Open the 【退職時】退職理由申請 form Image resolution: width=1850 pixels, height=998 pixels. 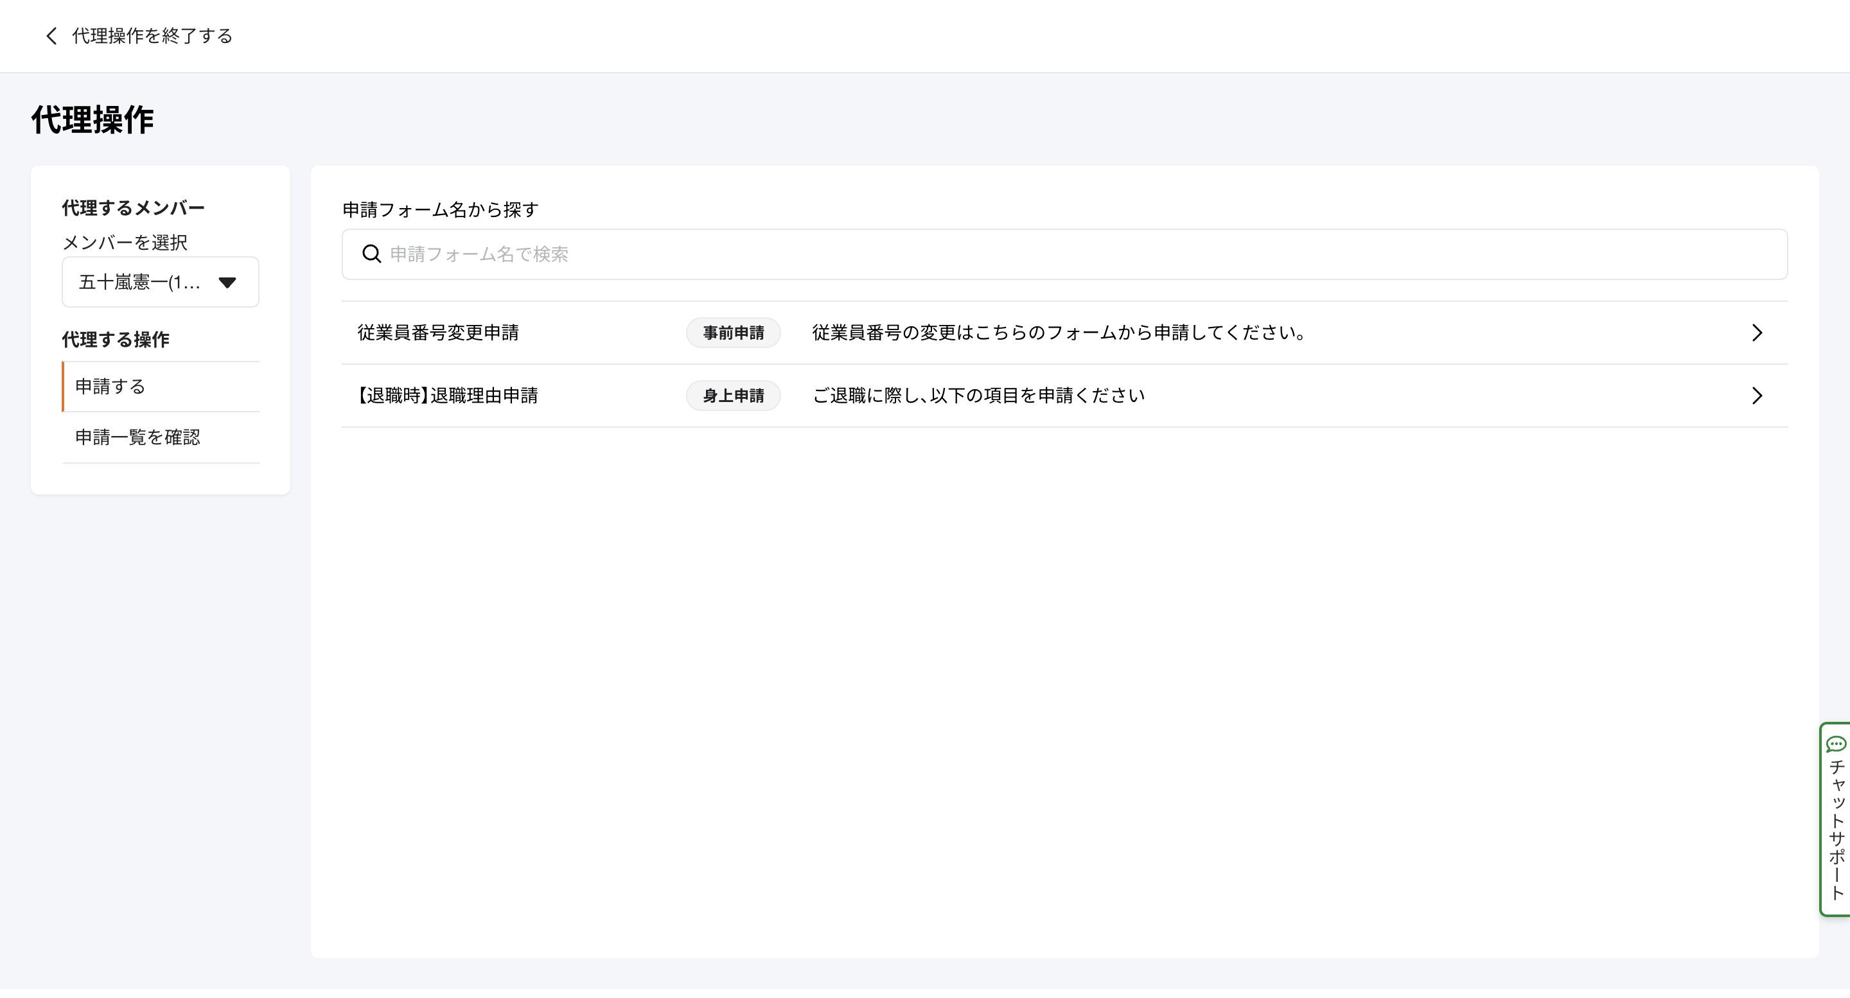[x=448, y=396]
